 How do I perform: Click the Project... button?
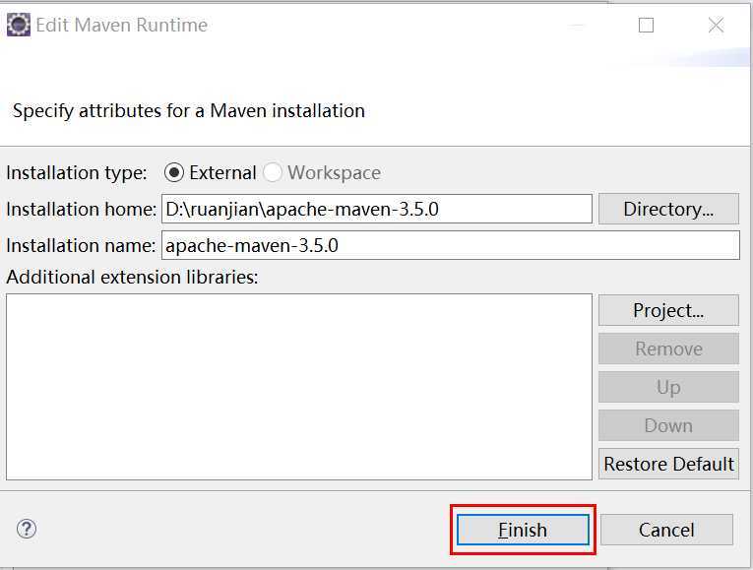(x=668, y=311)
